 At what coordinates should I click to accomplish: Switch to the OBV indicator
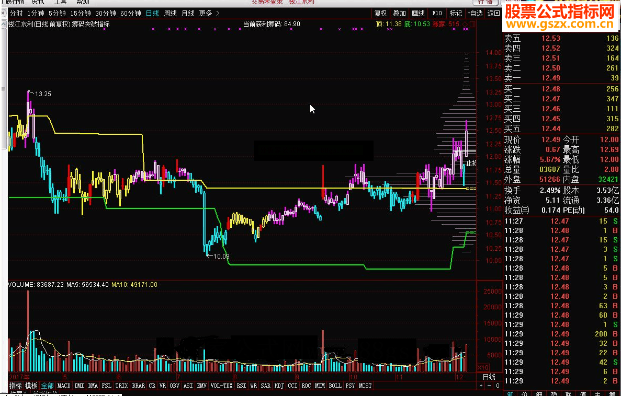175,386
